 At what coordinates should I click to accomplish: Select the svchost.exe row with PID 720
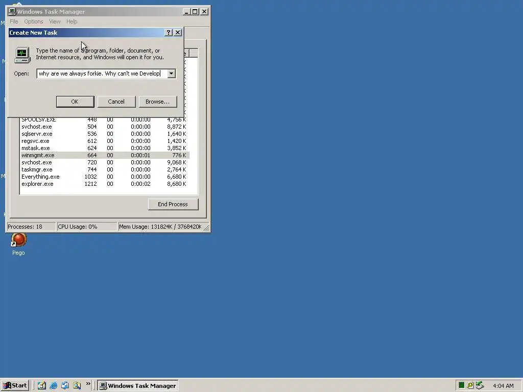pyautogui.click(x=105, y=162)
